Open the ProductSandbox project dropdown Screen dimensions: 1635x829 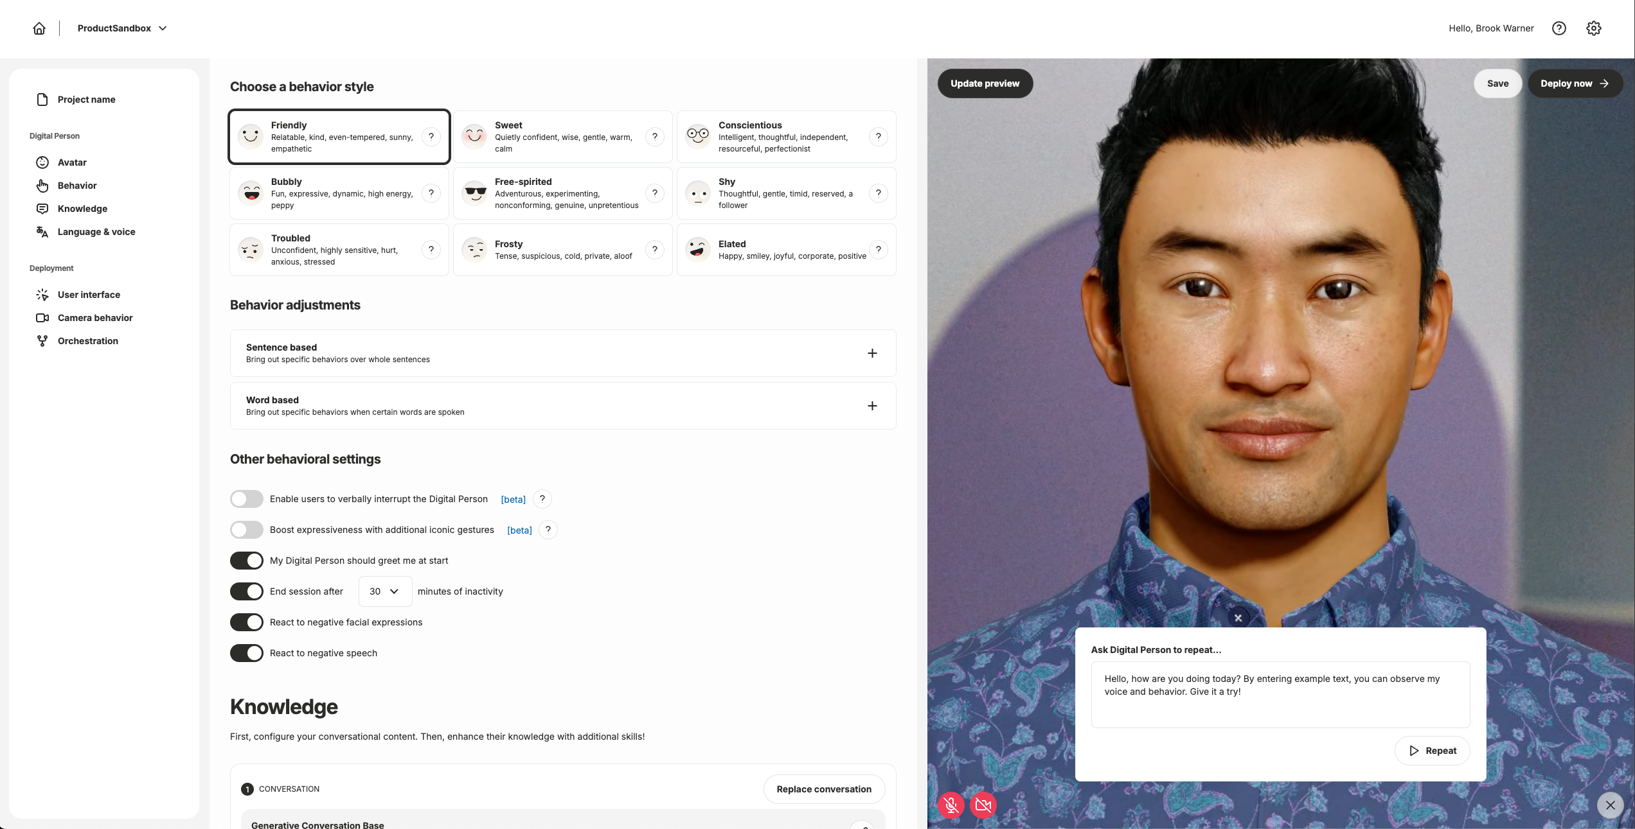(122, 28)
